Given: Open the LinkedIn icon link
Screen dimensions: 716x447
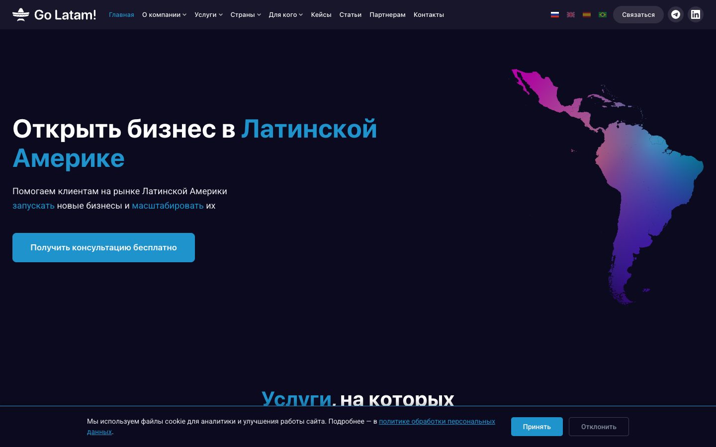Looking at the screenshot, I should [x=696, y=14].
